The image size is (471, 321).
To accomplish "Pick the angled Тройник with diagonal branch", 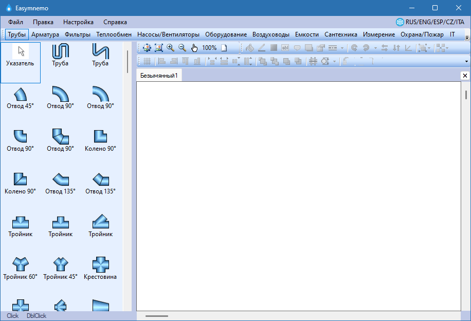I will click(100, 226).
